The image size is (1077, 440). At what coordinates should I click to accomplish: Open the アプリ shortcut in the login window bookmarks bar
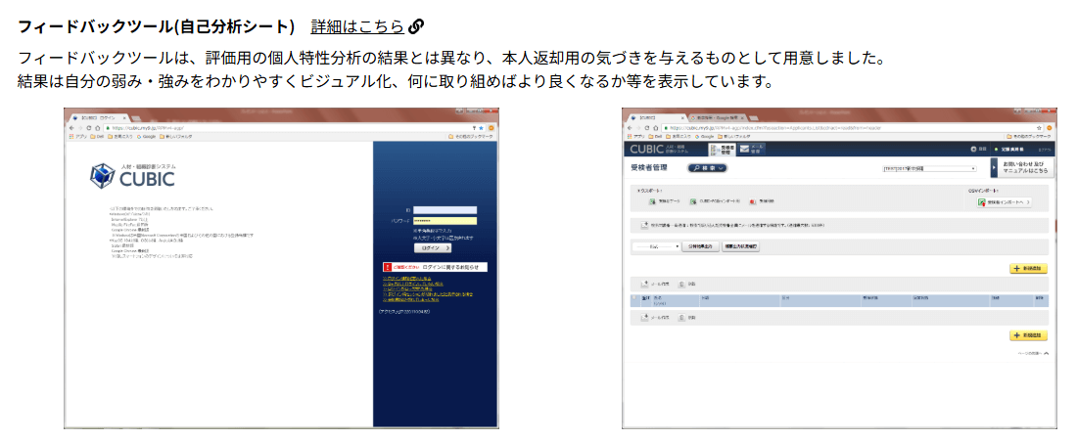click(75, 137)
